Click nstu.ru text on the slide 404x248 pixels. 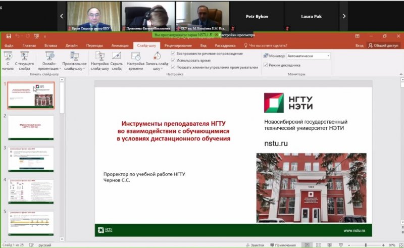[x=276, y=143]
